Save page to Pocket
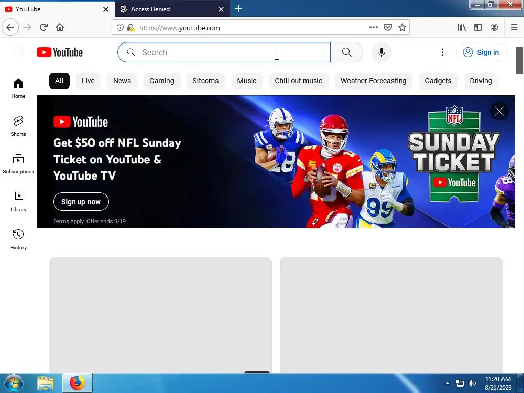The width and height of the screenshot is (524, 393). pos(388,28)
